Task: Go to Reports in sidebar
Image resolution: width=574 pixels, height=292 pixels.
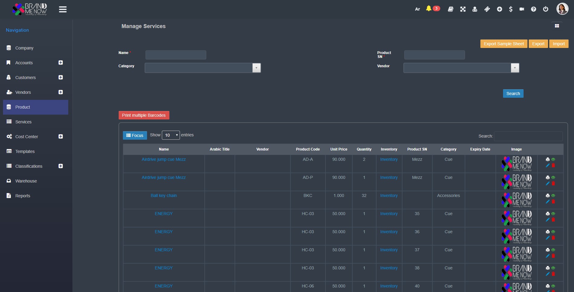Action: pyautogui.click(x=23, y=196)
